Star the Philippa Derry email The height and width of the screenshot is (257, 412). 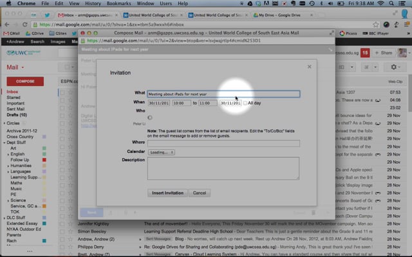(x=70, y=247)
